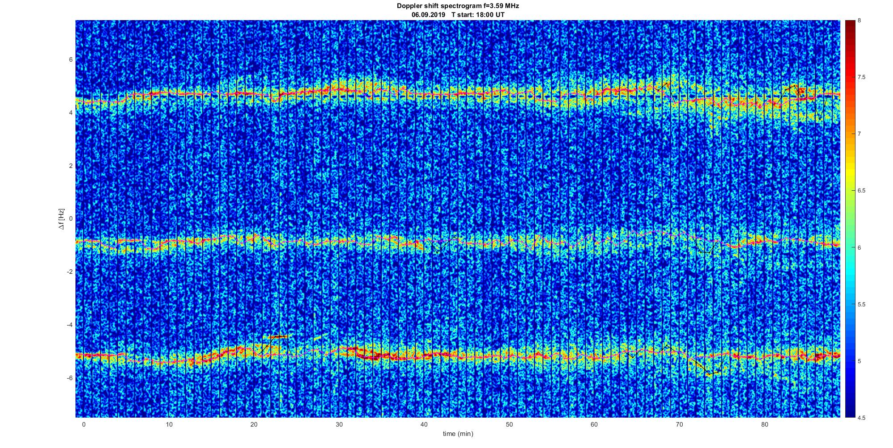
Task: Click the colorbar tick label '5.5'
Action: (862, 304)
